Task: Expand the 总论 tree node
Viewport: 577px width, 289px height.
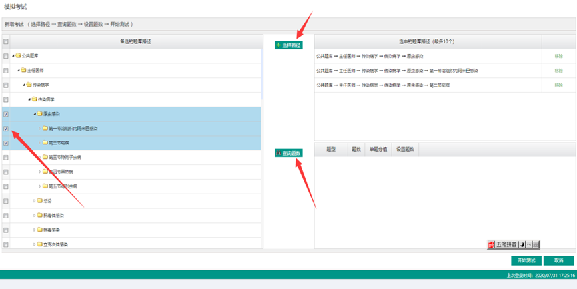Action: coord(35,200)
